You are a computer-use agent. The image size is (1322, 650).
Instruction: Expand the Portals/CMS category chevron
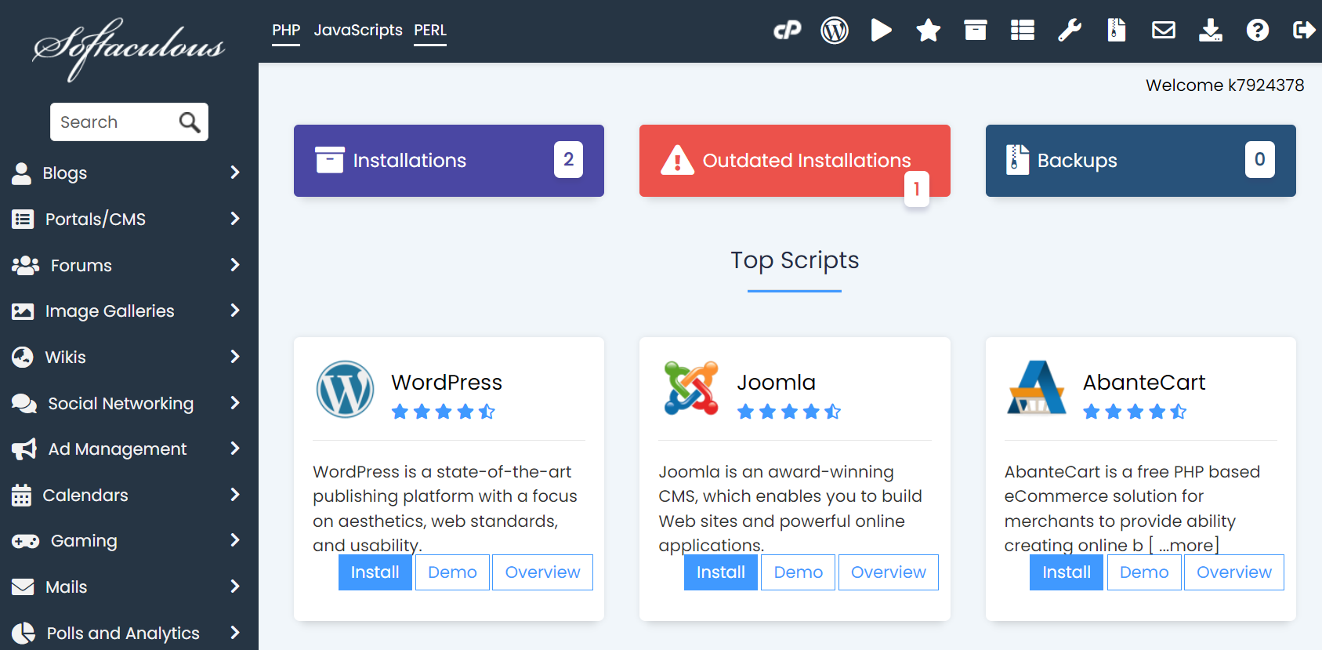(x=234, y=219)
